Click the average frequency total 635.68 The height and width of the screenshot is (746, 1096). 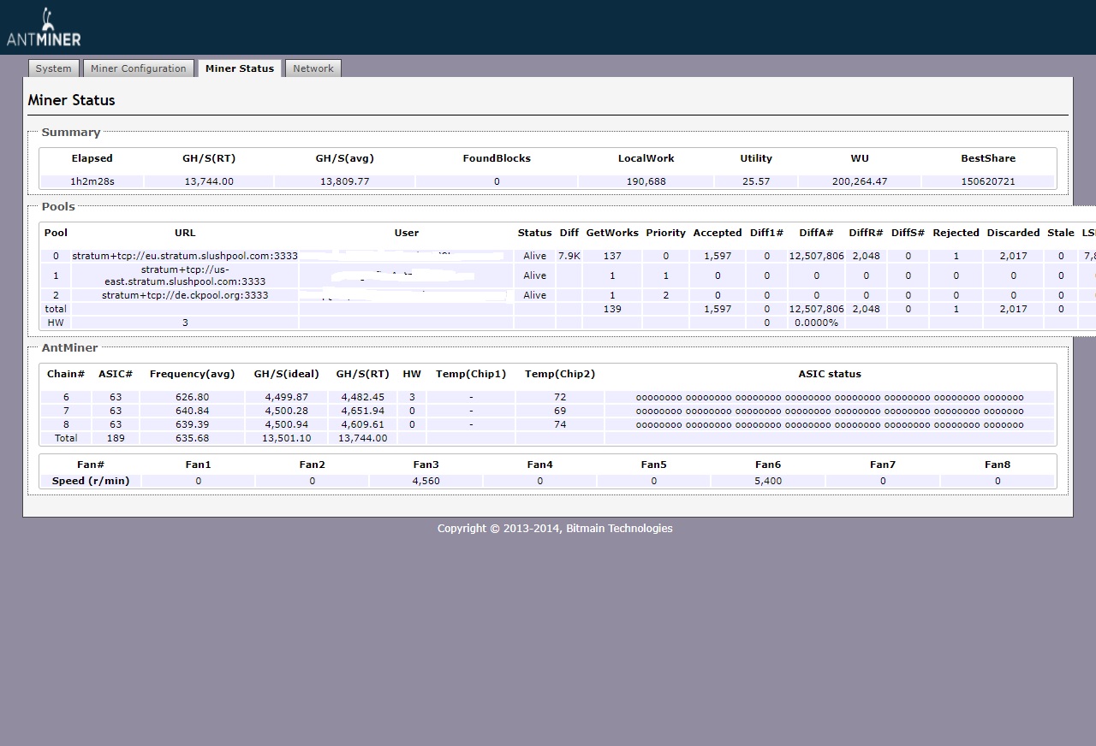pyautogui.click(x=192, y=438)
